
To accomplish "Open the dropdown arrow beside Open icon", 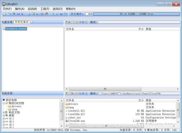I will pos(10,14).
